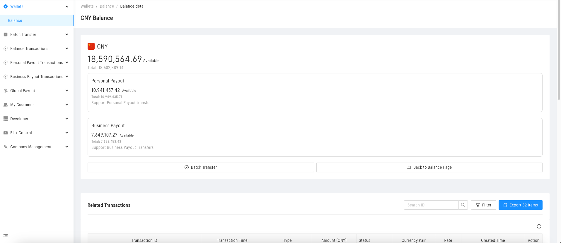Click the Wallets icon in sidebar
Viewport: 561px width, 243px height.
pos(6,6)
